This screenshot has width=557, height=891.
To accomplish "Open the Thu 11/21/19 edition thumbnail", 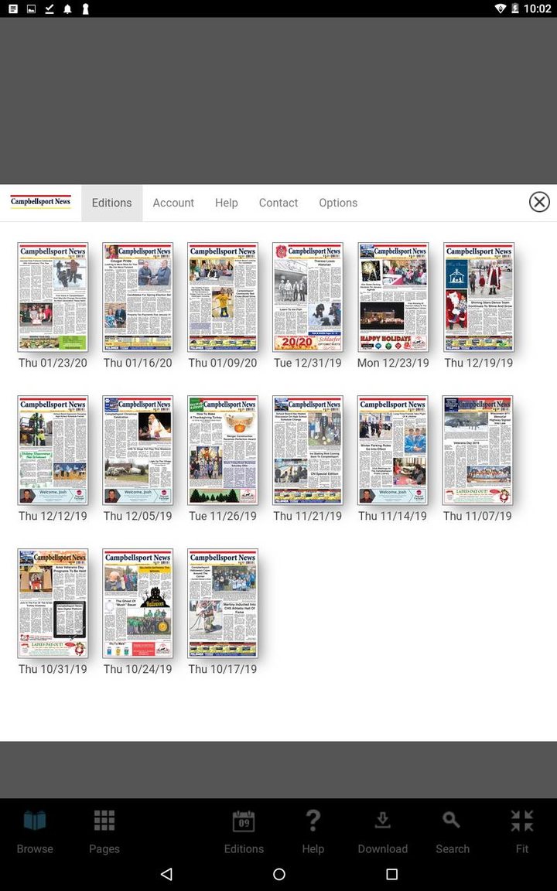I will tap(307, 451).
